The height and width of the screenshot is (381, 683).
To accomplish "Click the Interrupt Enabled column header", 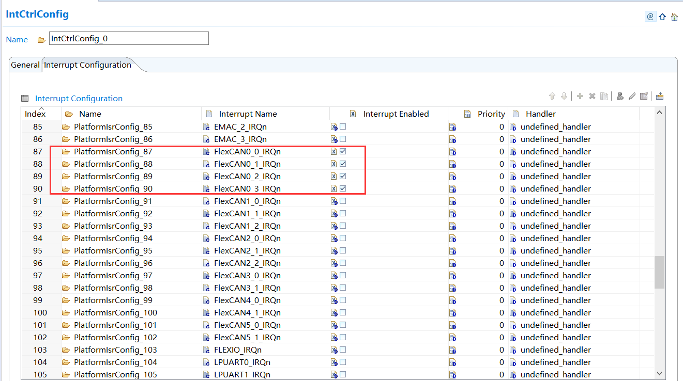I will (x=389, y=114).
